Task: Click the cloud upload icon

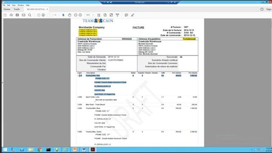Action: click(11, 15)
